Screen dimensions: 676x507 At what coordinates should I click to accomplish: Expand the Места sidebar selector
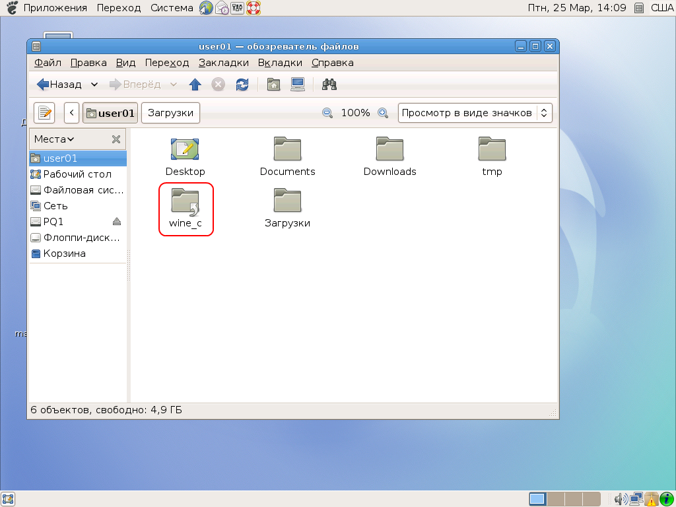click(54, 139)
